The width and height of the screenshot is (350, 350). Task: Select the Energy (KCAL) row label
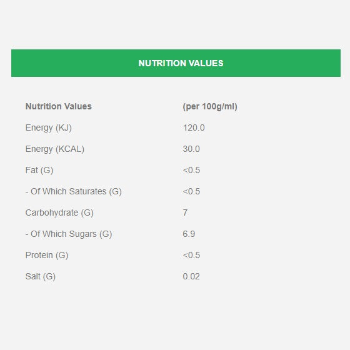[x=55, y=149]
